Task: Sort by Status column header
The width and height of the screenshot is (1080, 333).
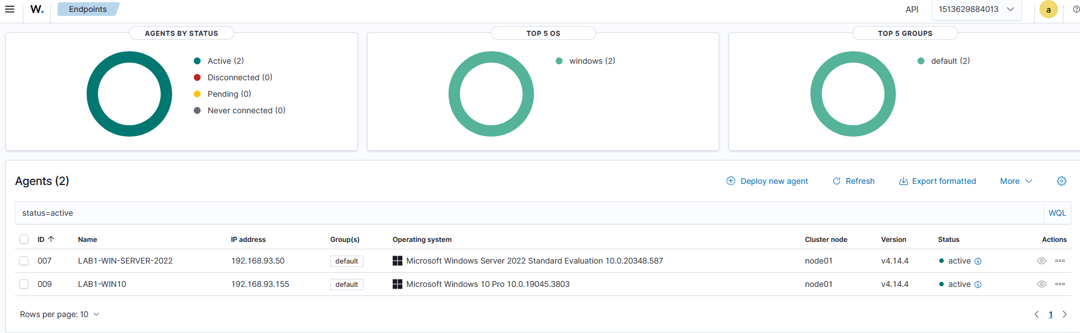Action: [949, 240]
